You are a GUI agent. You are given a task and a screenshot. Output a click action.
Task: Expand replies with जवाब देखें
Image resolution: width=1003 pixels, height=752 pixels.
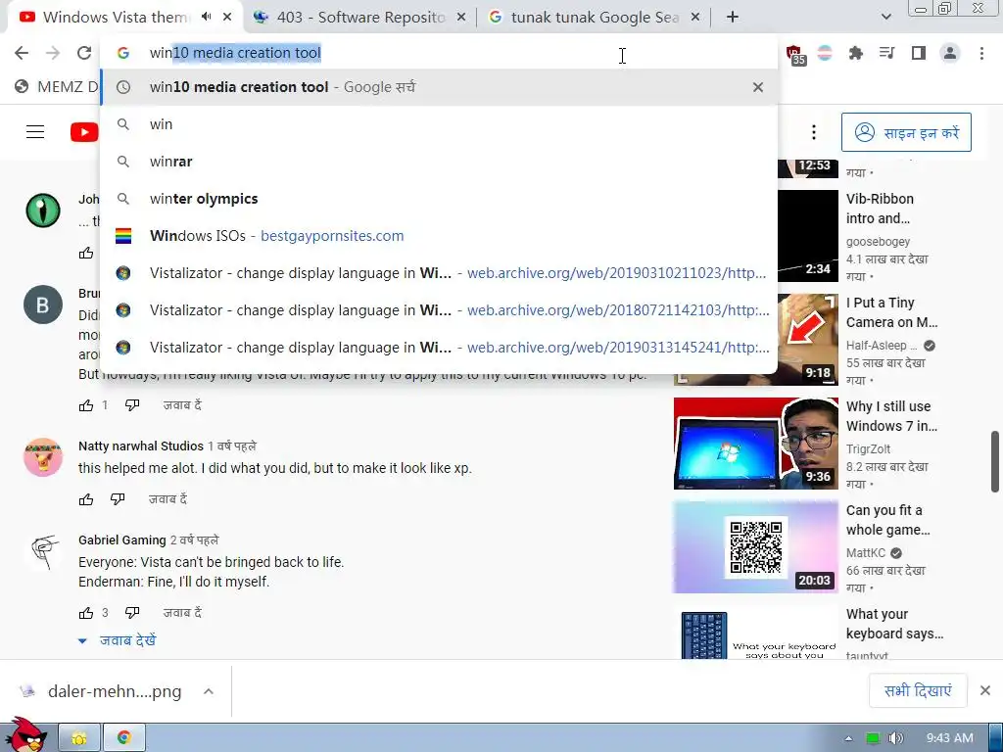click(118, 640)
